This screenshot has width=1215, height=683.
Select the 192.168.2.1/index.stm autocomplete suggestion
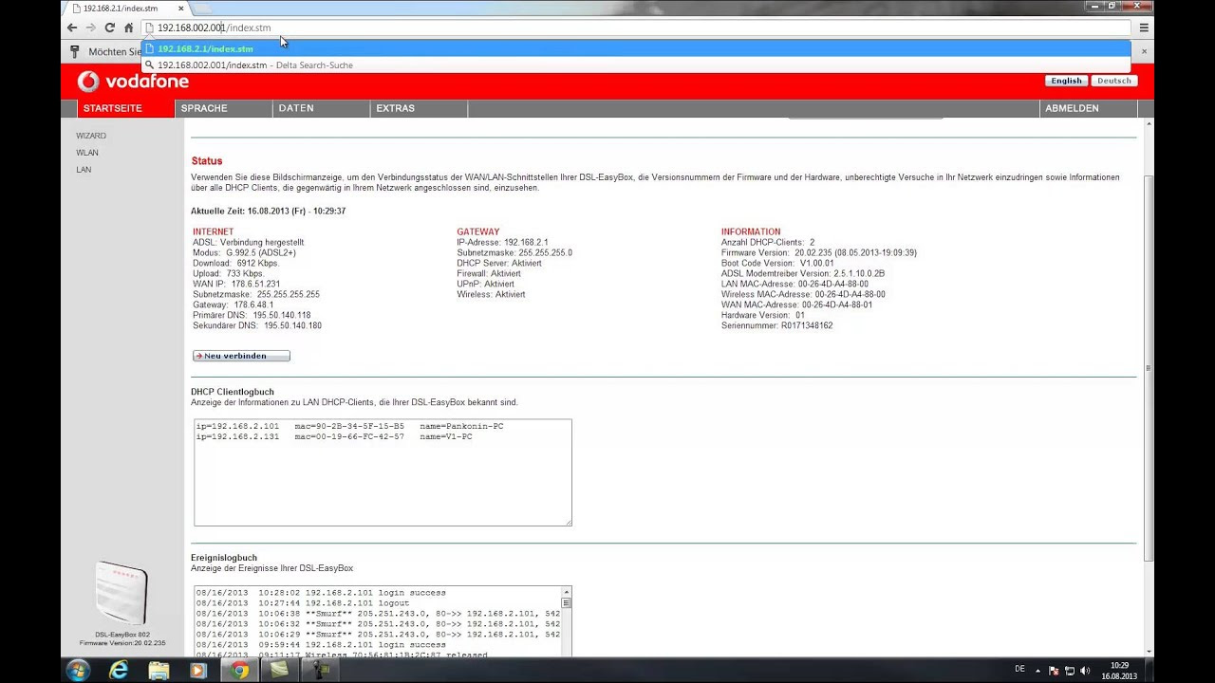(x=636, y=48)
